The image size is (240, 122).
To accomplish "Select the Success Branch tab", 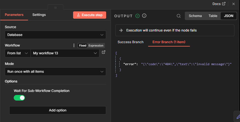I will point(131,42).
